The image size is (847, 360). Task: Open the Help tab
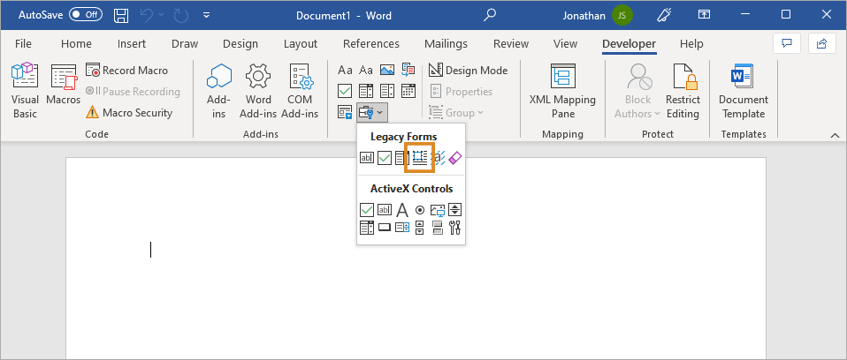tap(691, 43)
